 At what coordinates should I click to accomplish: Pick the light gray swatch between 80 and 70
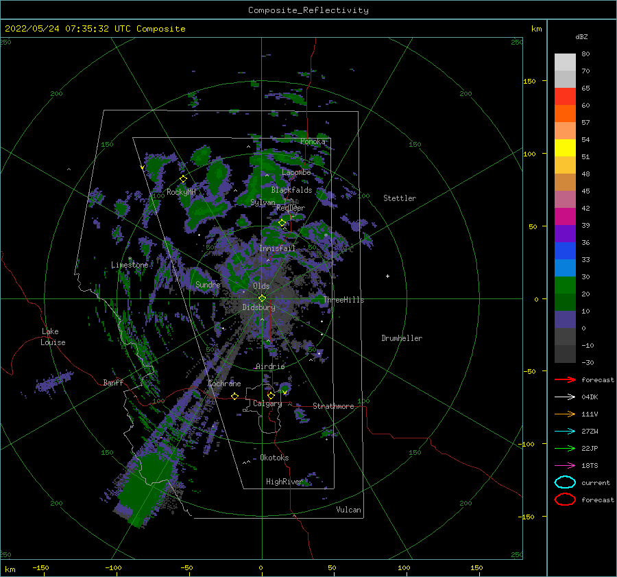pos(565,62)
